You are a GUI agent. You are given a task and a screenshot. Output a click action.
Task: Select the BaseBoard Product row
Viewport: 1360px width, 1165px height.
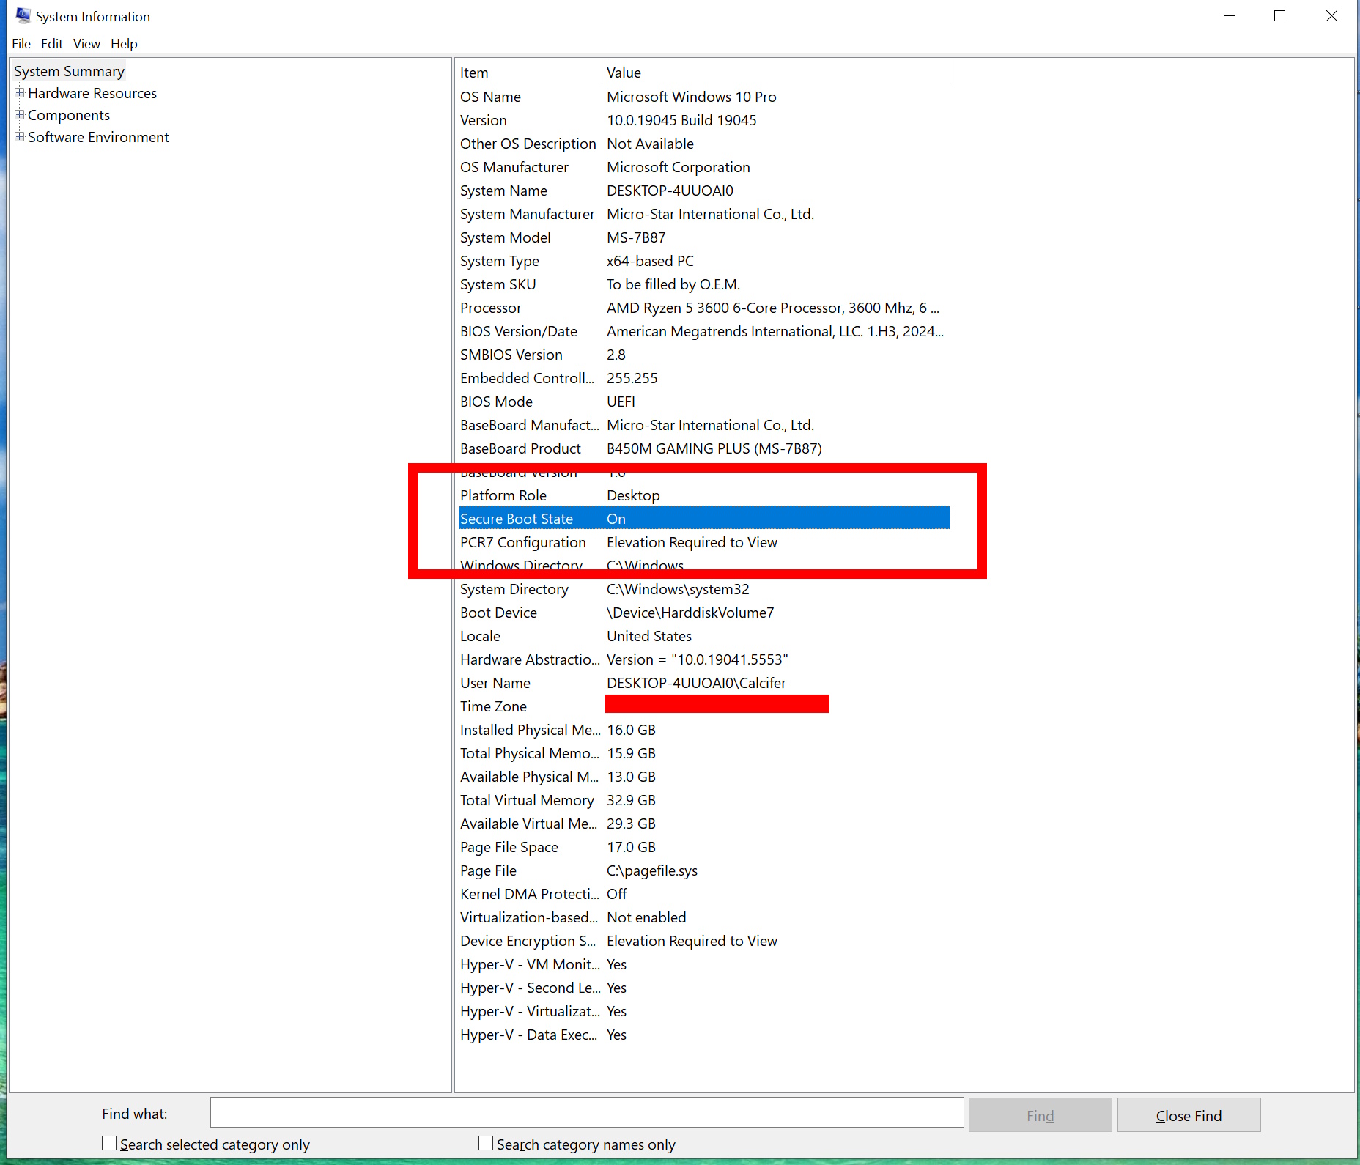[x=704, y=448]
